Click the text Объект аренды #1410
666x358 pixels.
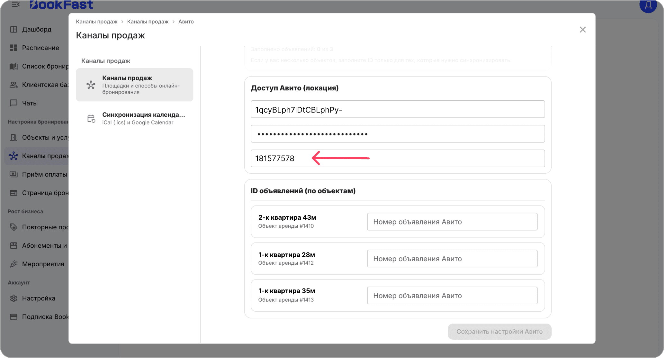click(x=286, y=226)
